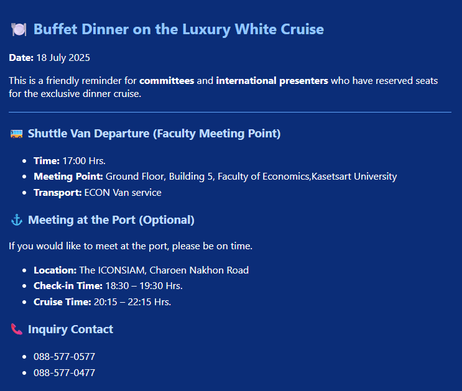The width and height of the screenshot is (462, 391).
Task: Click the dinner plate icon beside the title
Action: point(19,29)
